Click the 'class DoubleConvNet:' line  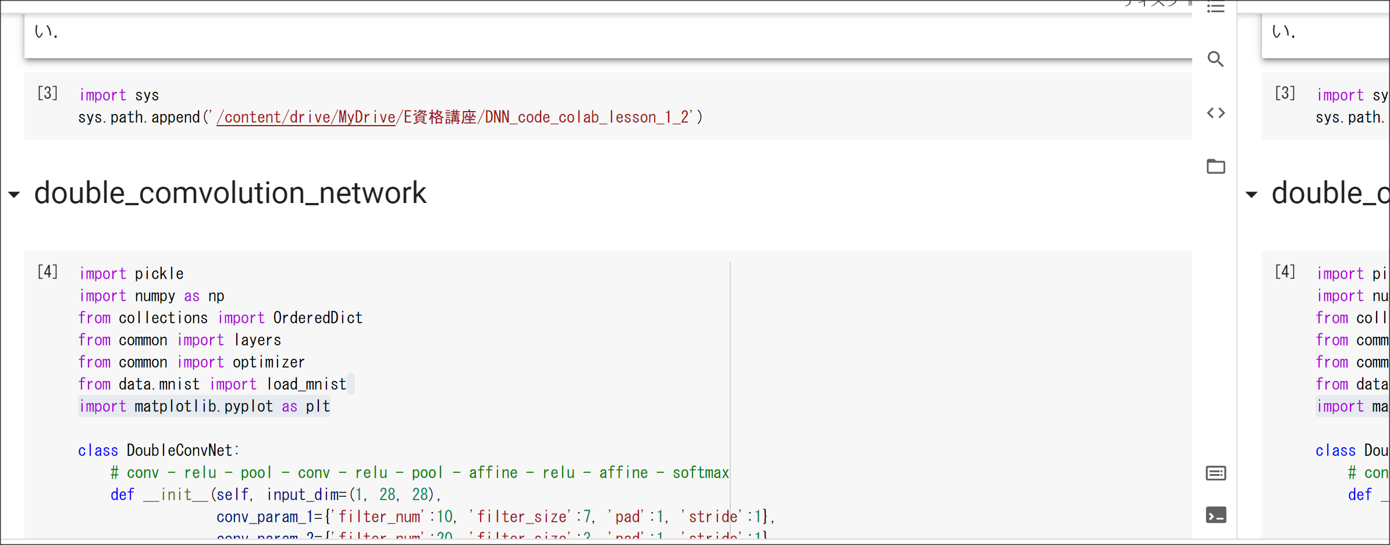coord(159,450)
